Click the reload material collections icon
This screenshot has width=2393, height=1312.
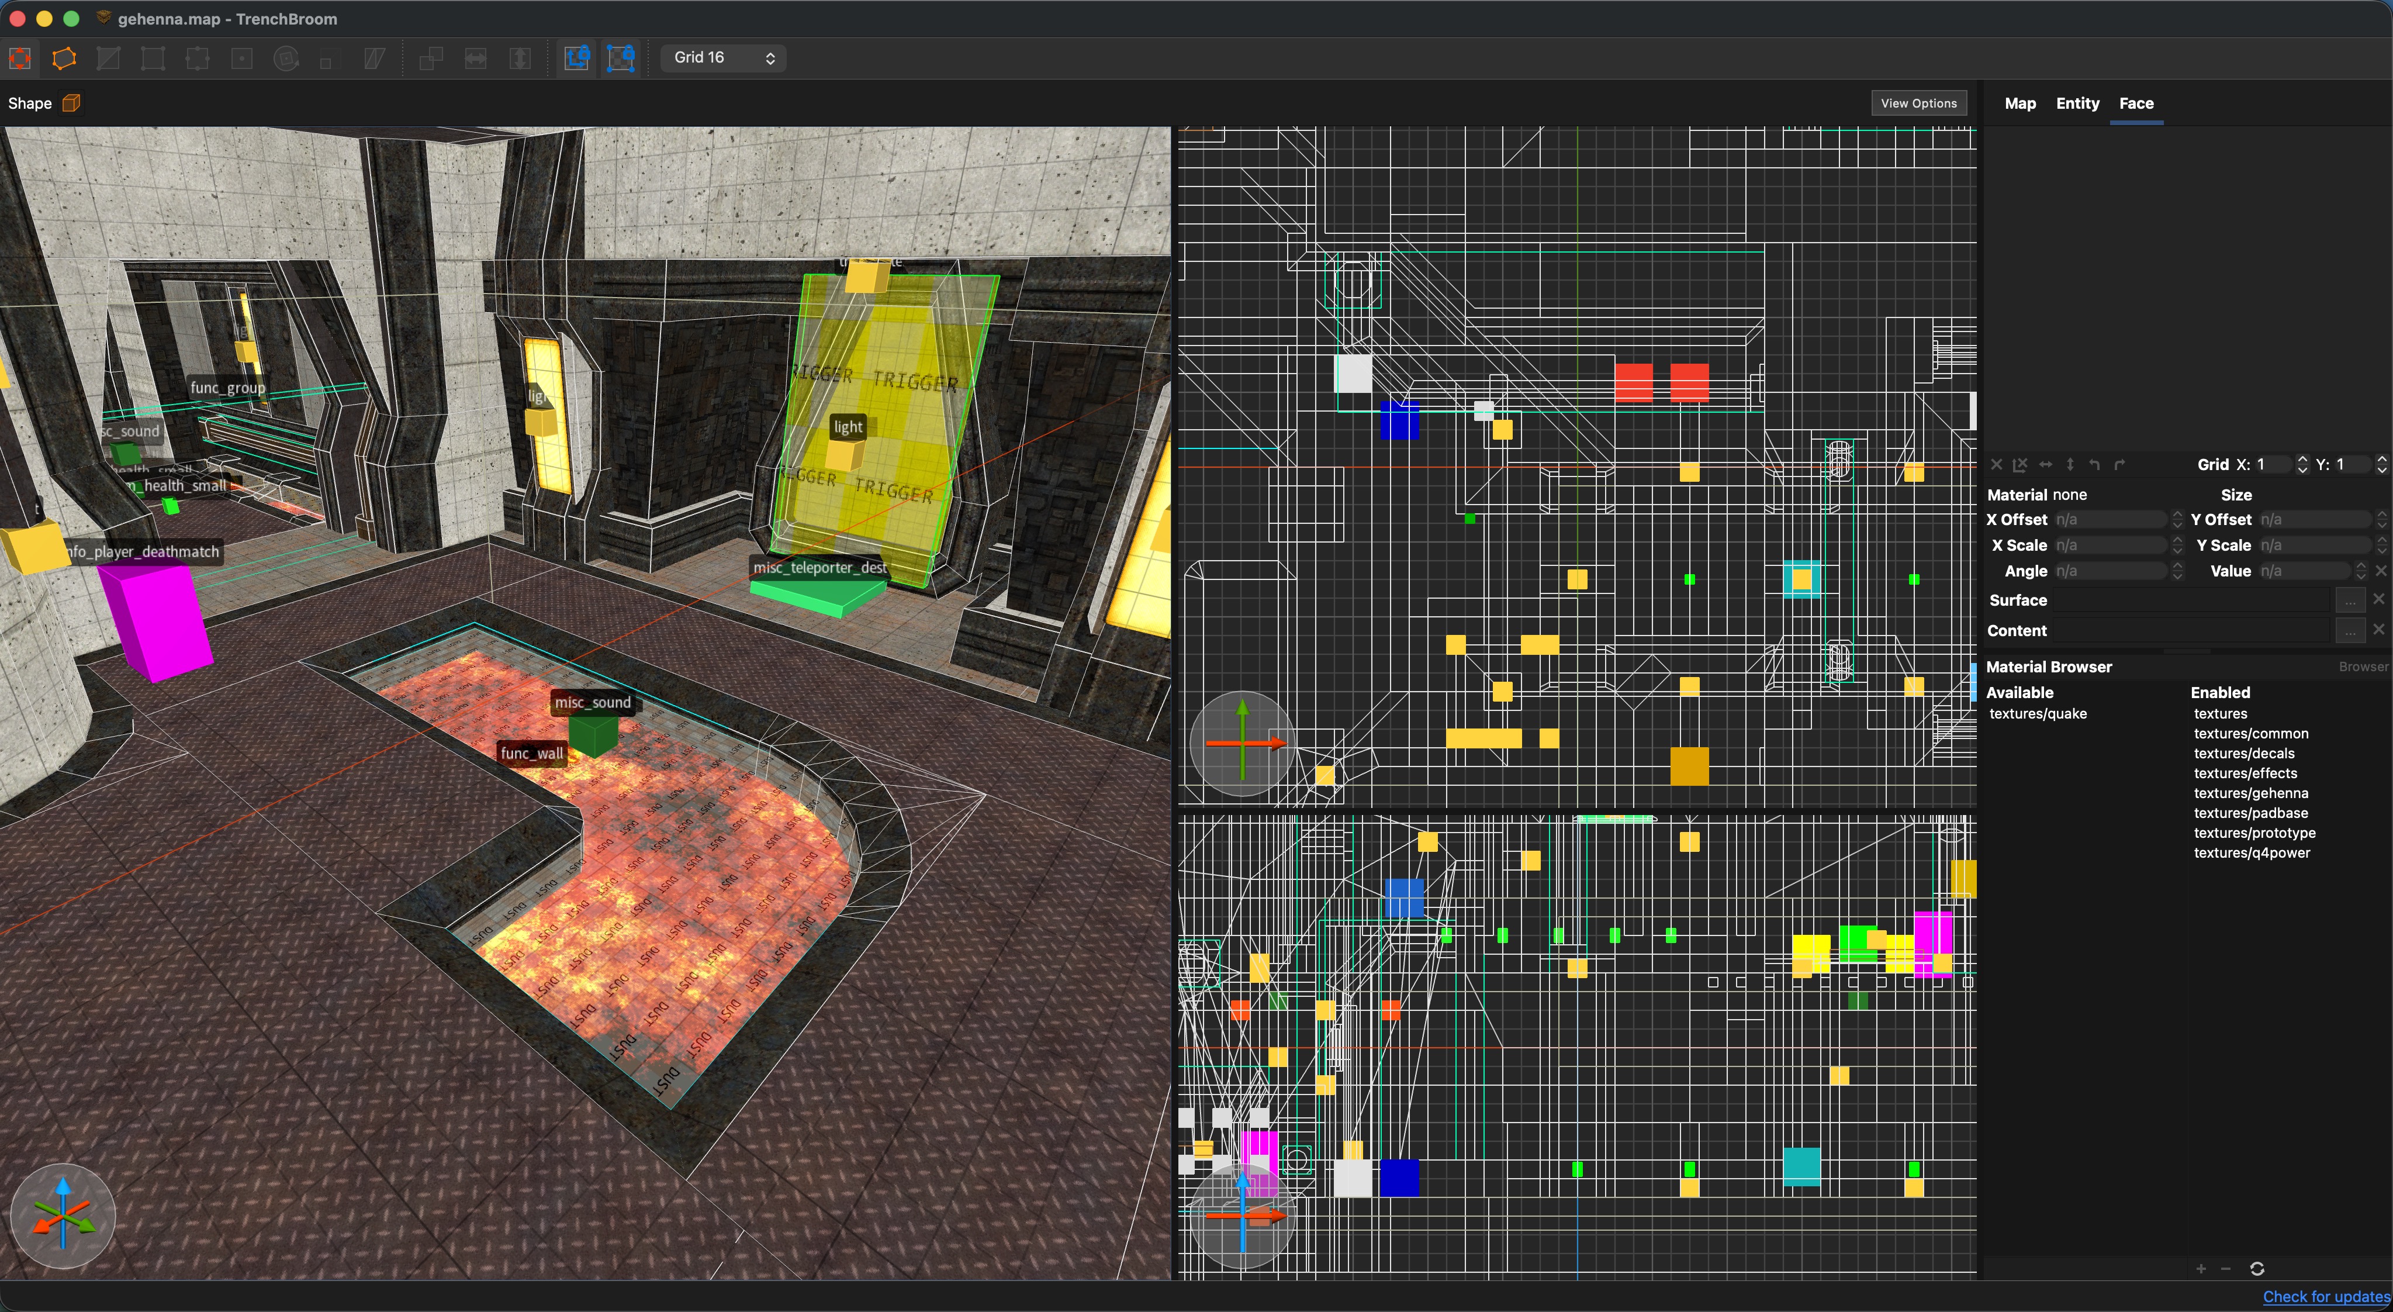(2257, 1268)
